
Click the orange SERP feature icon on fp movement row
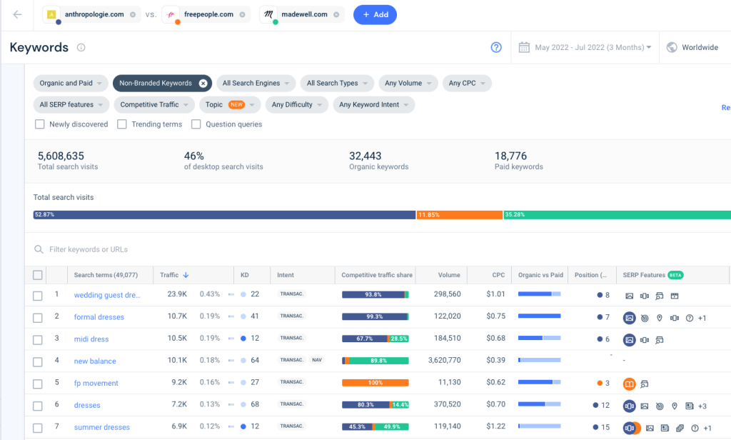[x=629, y=384]
